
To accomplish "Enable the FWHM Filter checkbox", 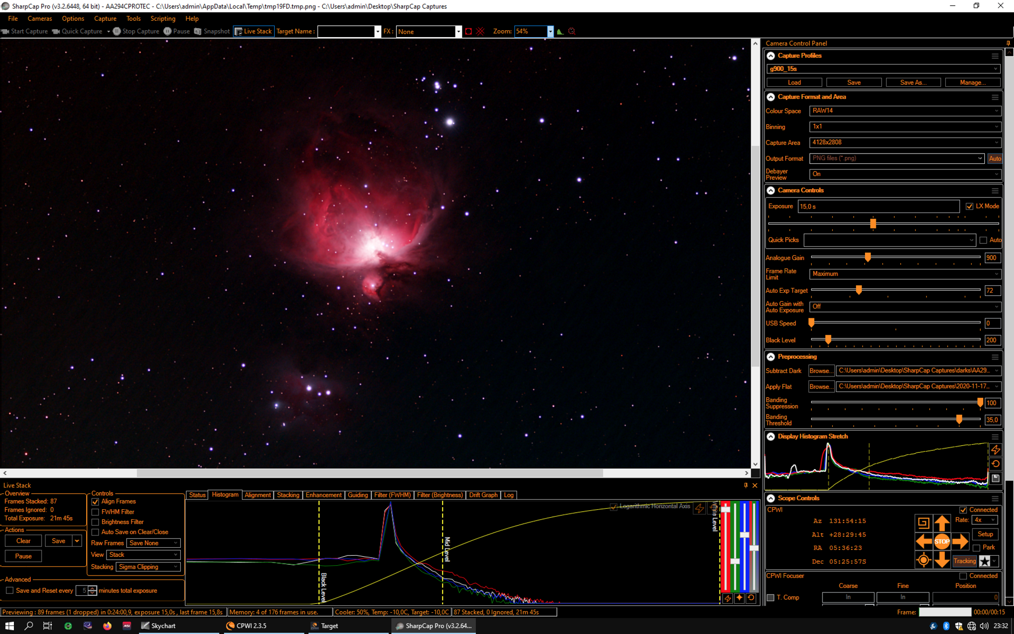I will tap(96, 512).
